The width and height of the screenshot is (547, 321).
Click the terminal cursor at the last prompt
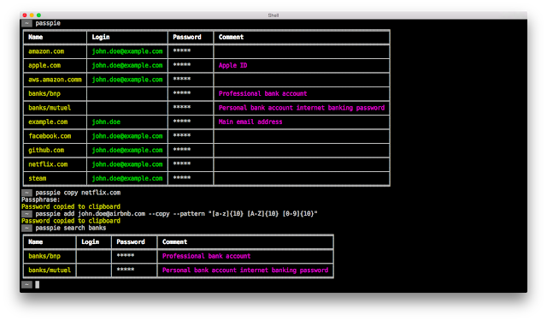(x=37, y=285)
